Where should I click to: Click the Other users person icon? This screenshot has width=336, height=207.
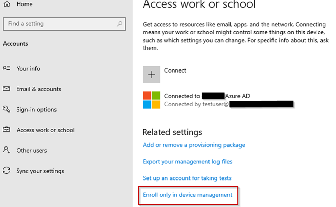tap(7, 150)
